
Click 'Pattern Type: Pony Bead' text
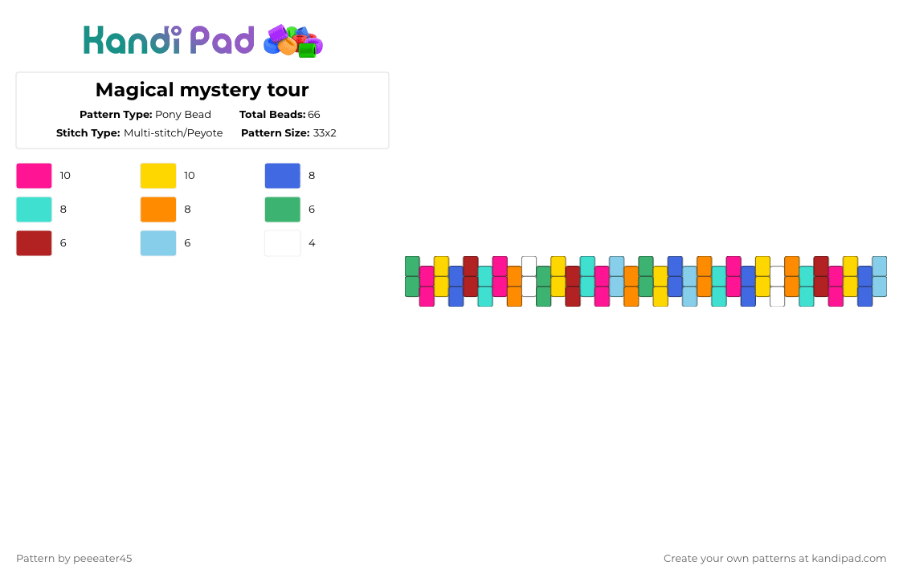coord(145,115)
